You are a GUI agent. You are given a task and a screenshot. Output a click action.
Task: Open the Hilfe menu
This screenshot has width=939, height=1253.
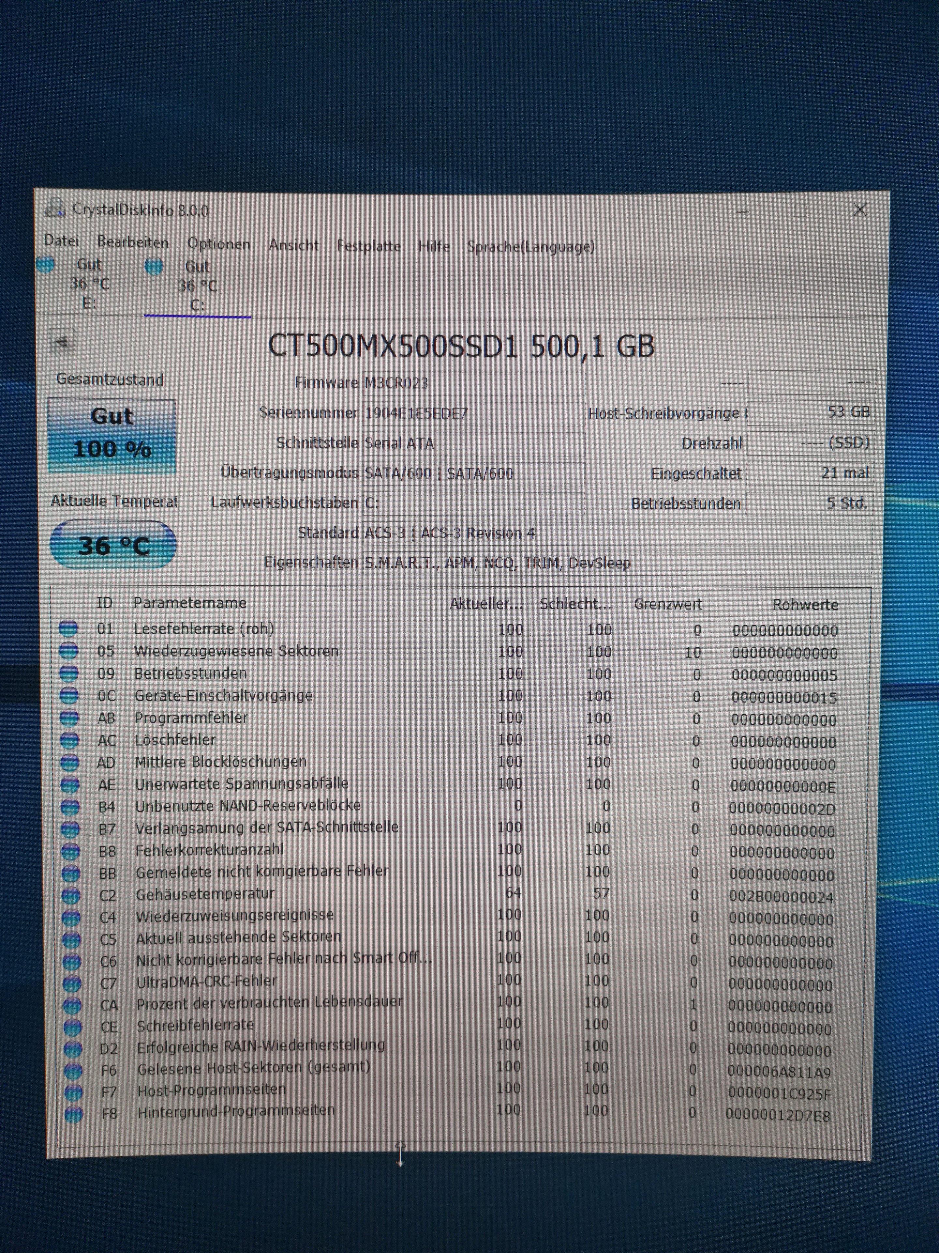click(434, 246)
